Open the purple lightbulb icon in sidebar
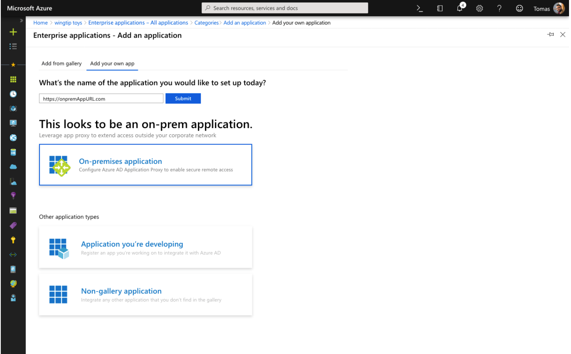Screen dimensions: 571x354 pyautogui.click(x=13, y=196)
